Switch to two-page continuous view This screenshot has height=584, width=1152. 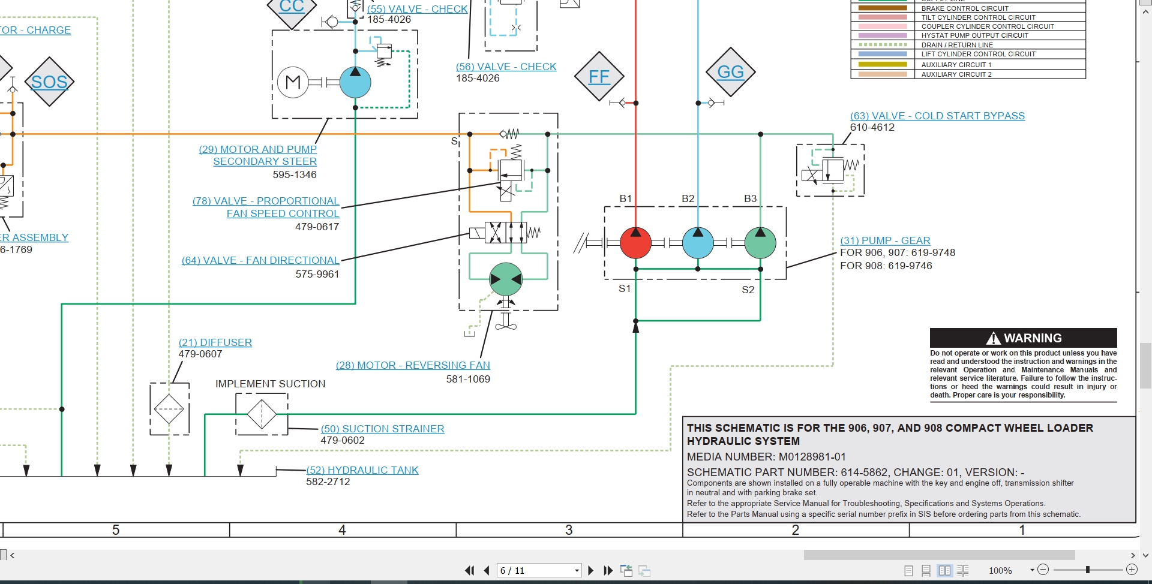963,571
